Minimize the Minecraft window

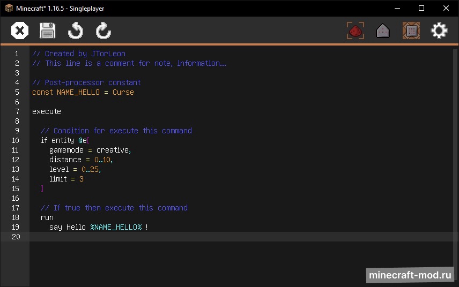pyautogui.click(x=397, y=8)
